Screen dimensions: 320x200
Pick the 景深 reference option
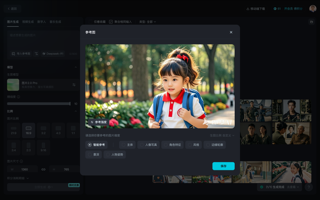point(93,154)
